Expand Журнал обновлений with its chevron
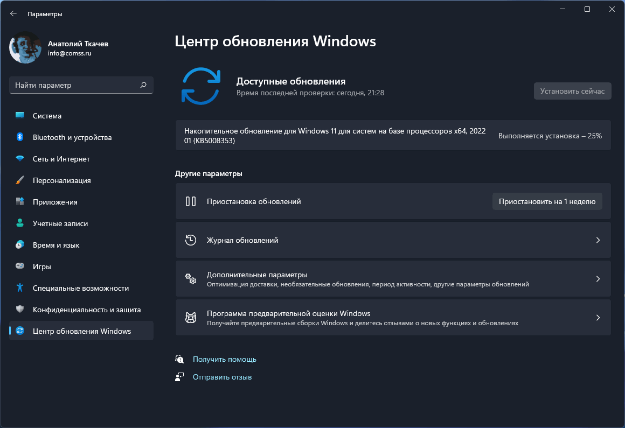The image size is (625, 428). coord(598,240)
